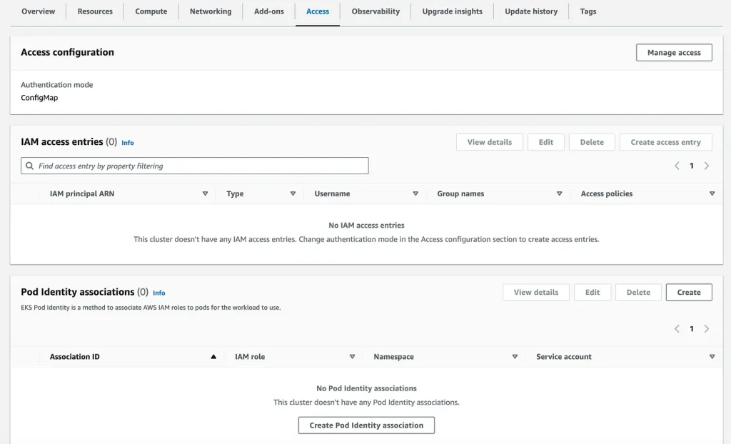Sort Pod Identity table by IAM role arrow
This screenshot has width=731, height=444.
coord(353,357)
